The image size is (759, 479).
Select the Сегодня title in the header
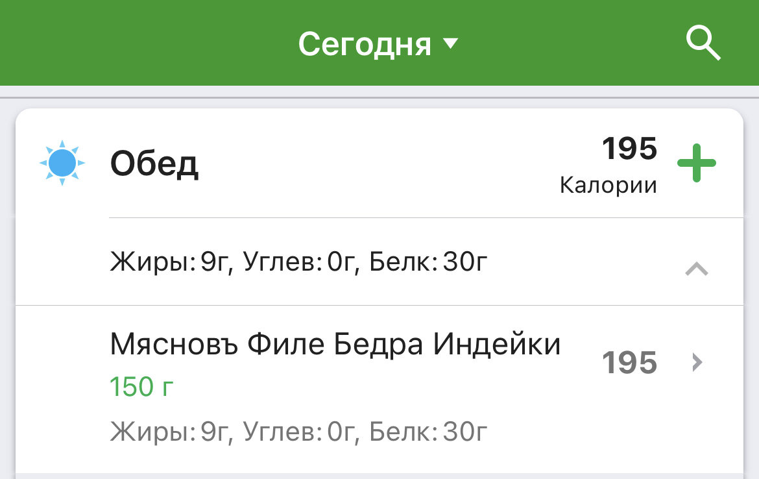pos(364,43)
